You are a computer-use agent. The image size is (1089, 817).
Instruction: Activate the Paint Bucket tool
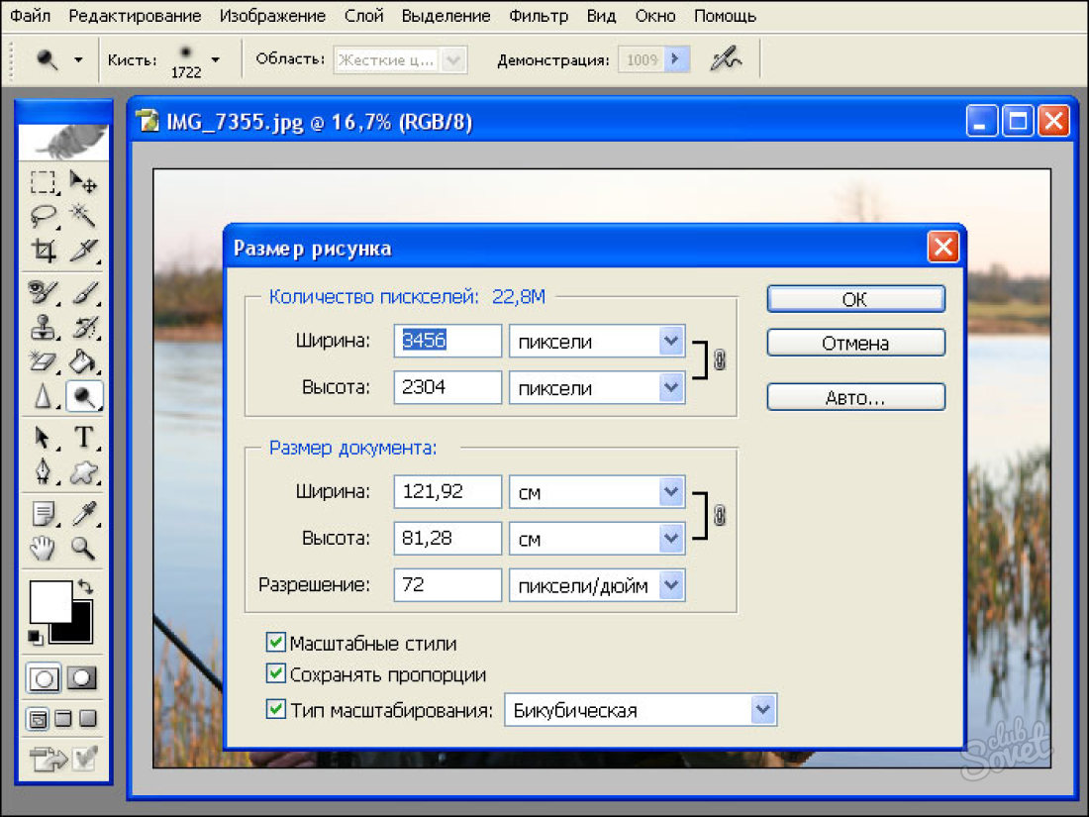point(84,360)
